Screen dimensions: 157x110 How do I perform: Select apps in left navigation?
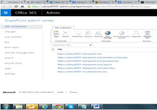[8, 69]
